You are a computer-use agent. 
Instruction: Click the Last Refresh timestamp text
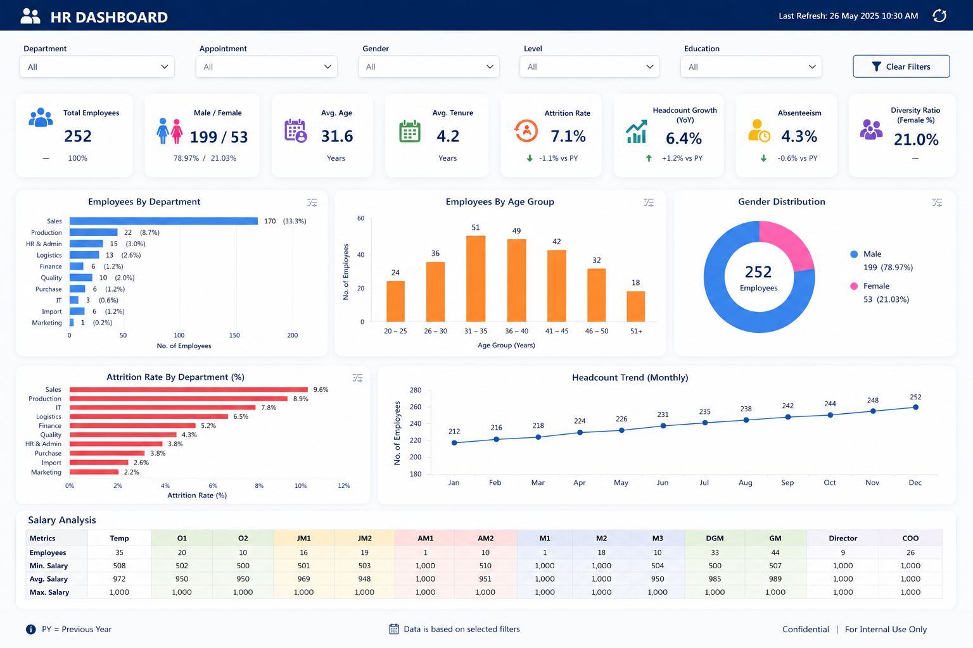[x=848, y=16]
